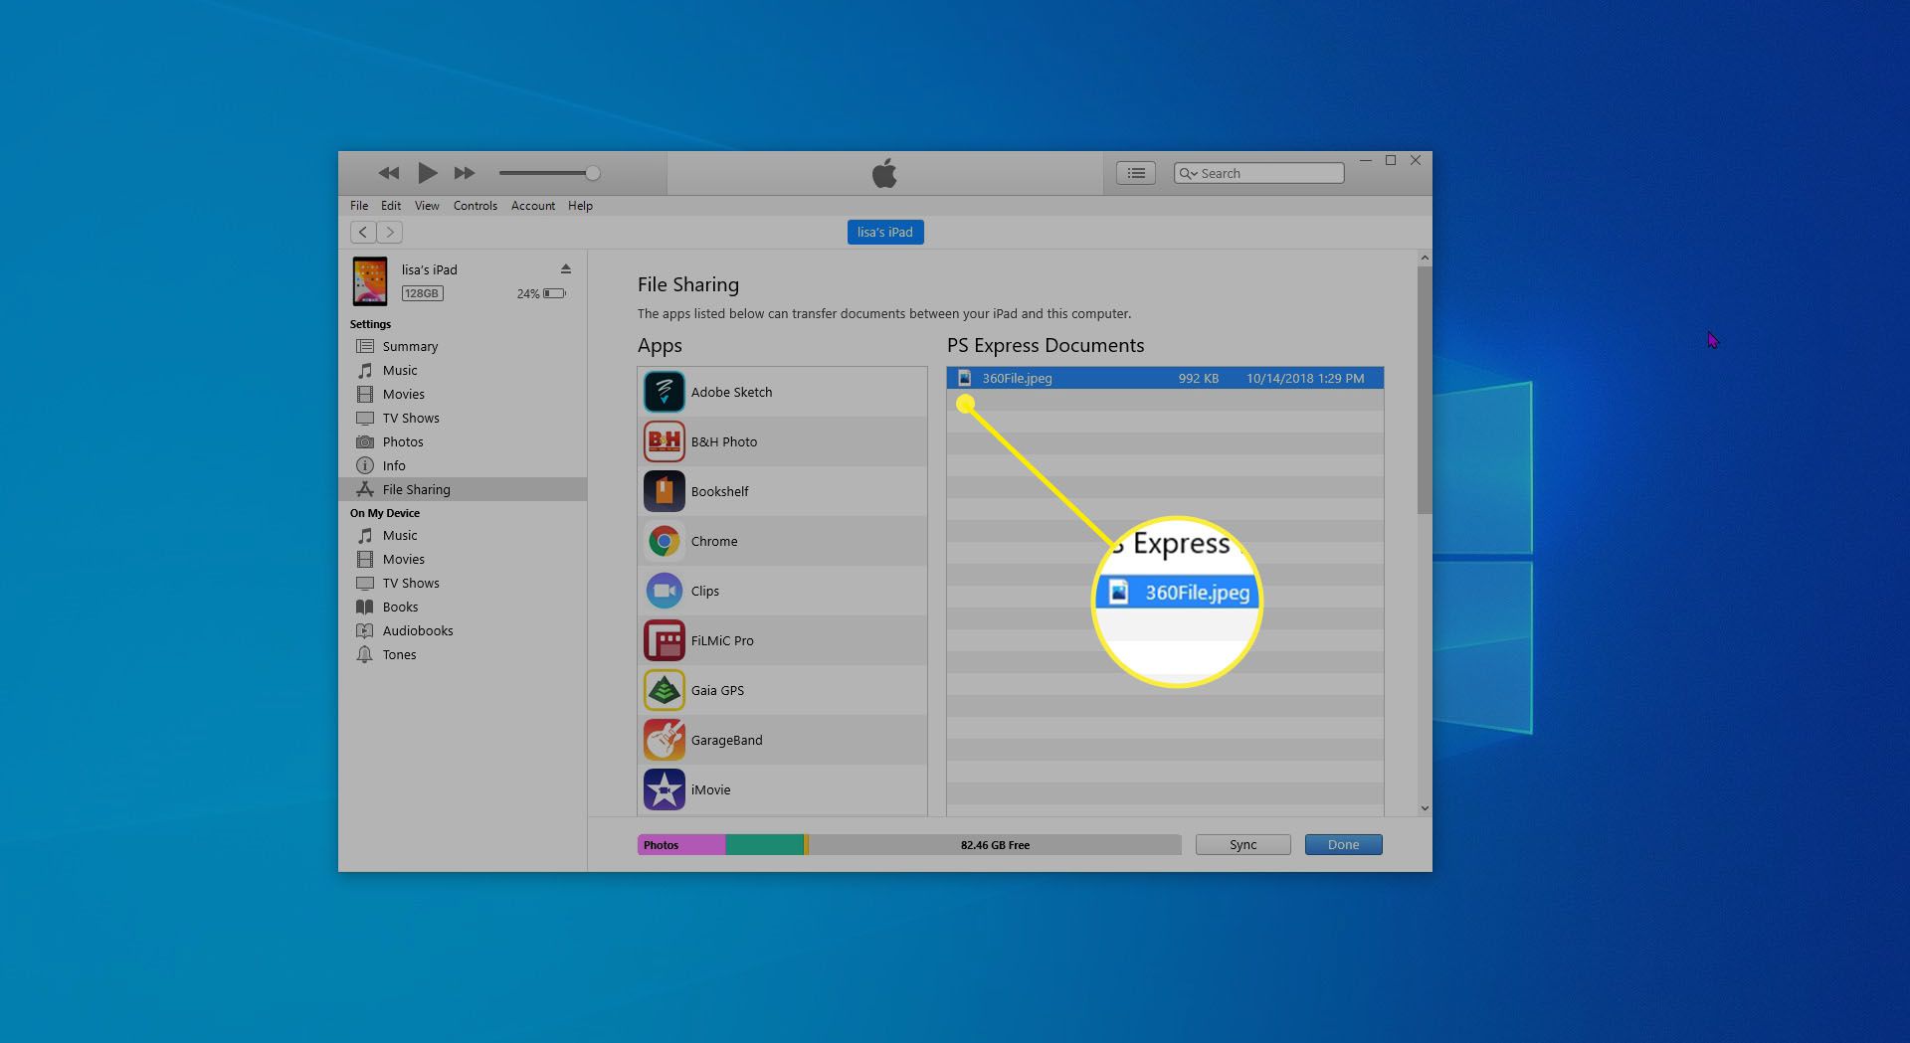
Task: Click the green segment of storage bar
Action: pos(764,845)
